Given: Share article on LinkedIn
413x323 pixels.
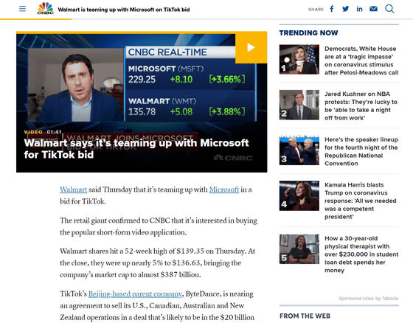Looking at the screenshot, I should [360, 9].
